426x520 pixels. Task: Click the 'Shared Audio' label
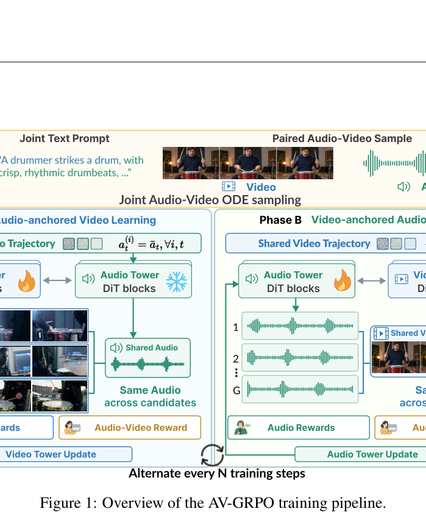[152, 347]
